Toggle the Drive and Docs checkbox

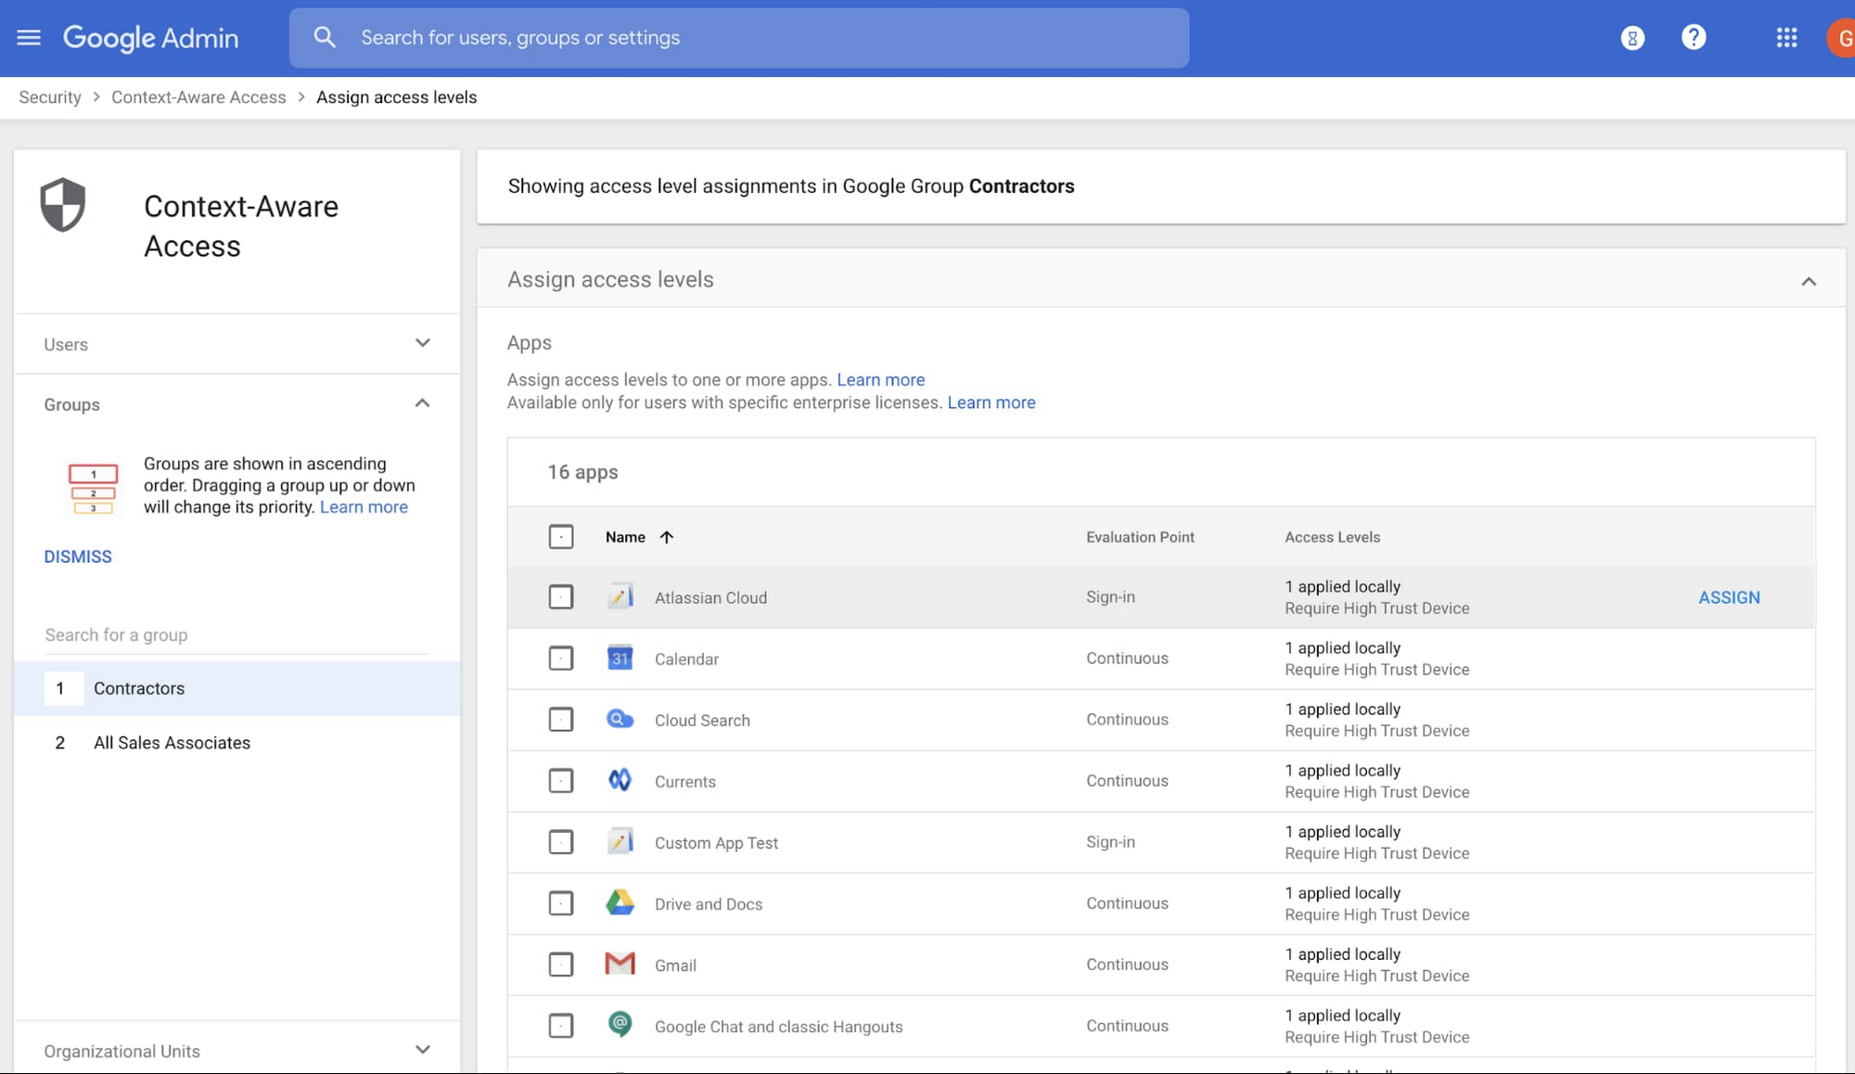tap(560, 904)
